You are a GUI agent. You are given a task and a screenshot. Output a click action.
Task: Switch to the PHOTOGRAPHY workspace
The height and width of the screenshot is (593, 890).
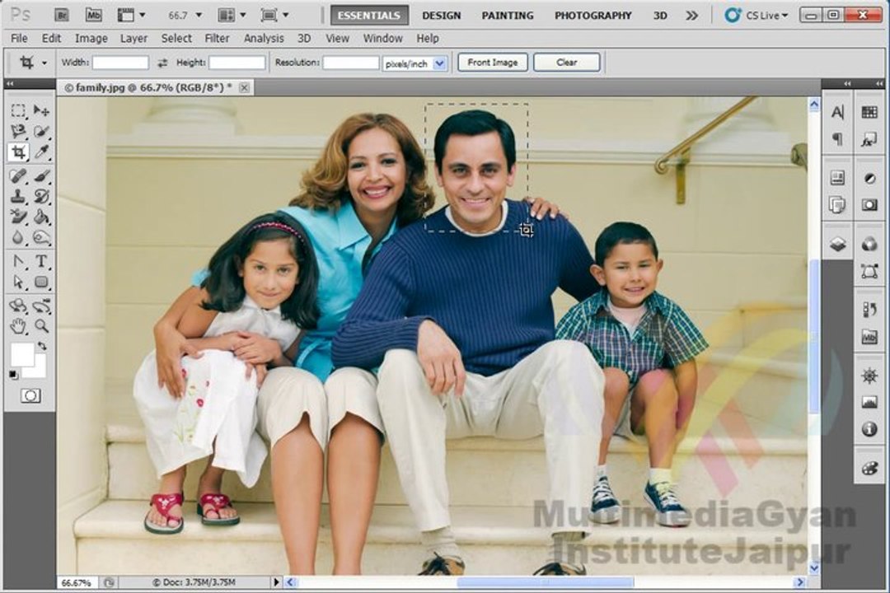(593, 16)
